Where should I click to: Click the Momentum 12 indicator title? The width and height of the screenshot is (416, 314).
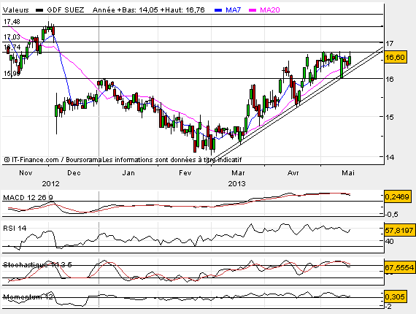click(x=28, y=297)
